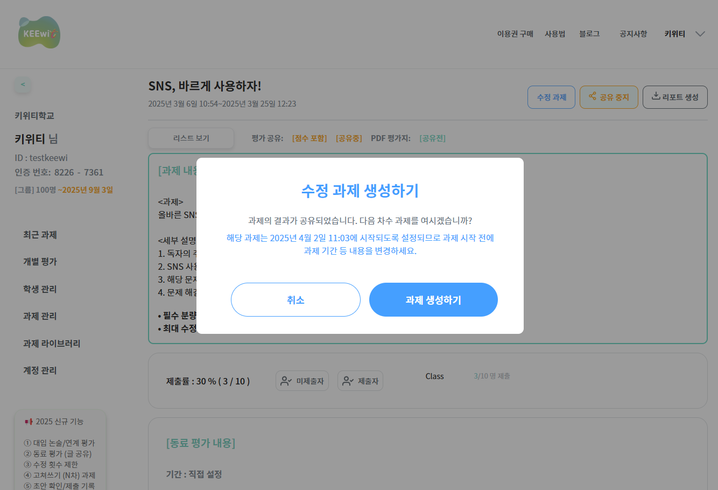Toggle the [점수 포함] evaluation share option
Image resolution: width=718 pixels, height=490 pixels.
click(x=309, y=138)
